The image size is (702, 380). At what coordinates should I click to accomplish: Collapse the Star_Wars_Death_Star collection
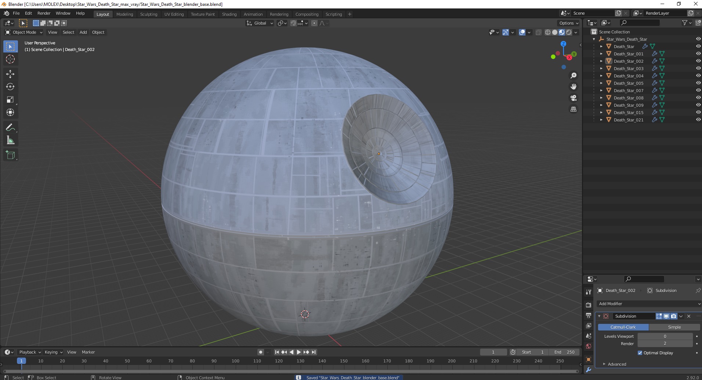pos(594,39)
